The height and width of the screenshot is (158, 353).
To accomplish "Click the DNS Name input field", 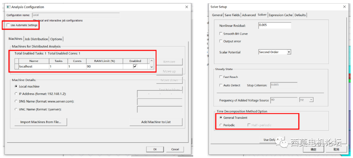I will click(160, 102).
